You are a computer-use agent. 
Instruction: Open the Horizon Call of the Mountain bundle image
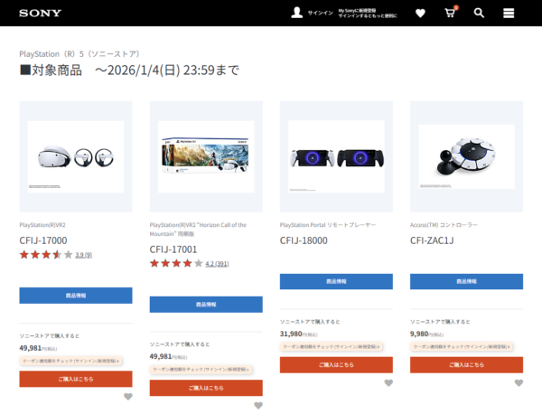[x=206, y=156]
